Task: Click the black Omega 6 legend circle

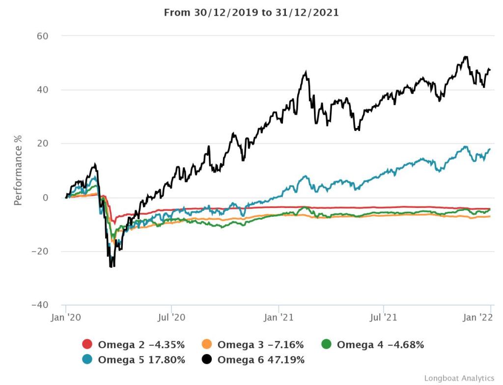Action: pyautogui.click(x=207, y=360)
